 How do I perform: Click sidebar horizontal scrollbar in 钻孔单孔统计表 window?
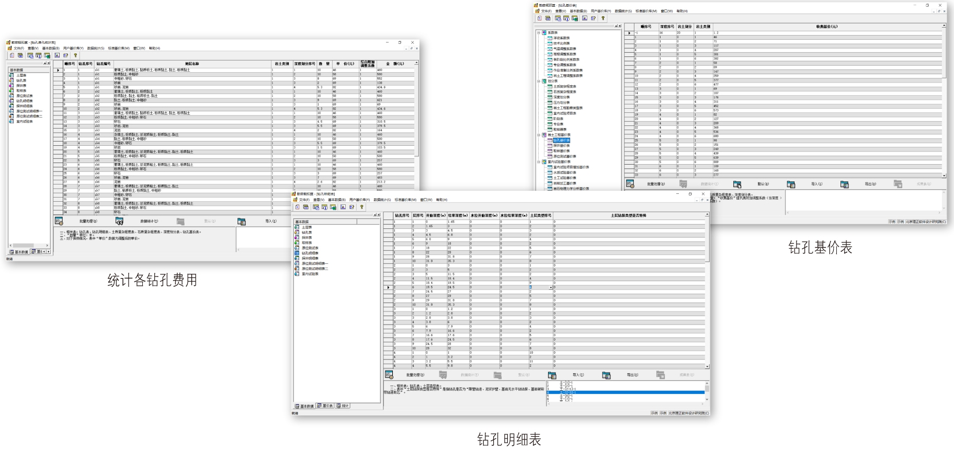(24, 245)
